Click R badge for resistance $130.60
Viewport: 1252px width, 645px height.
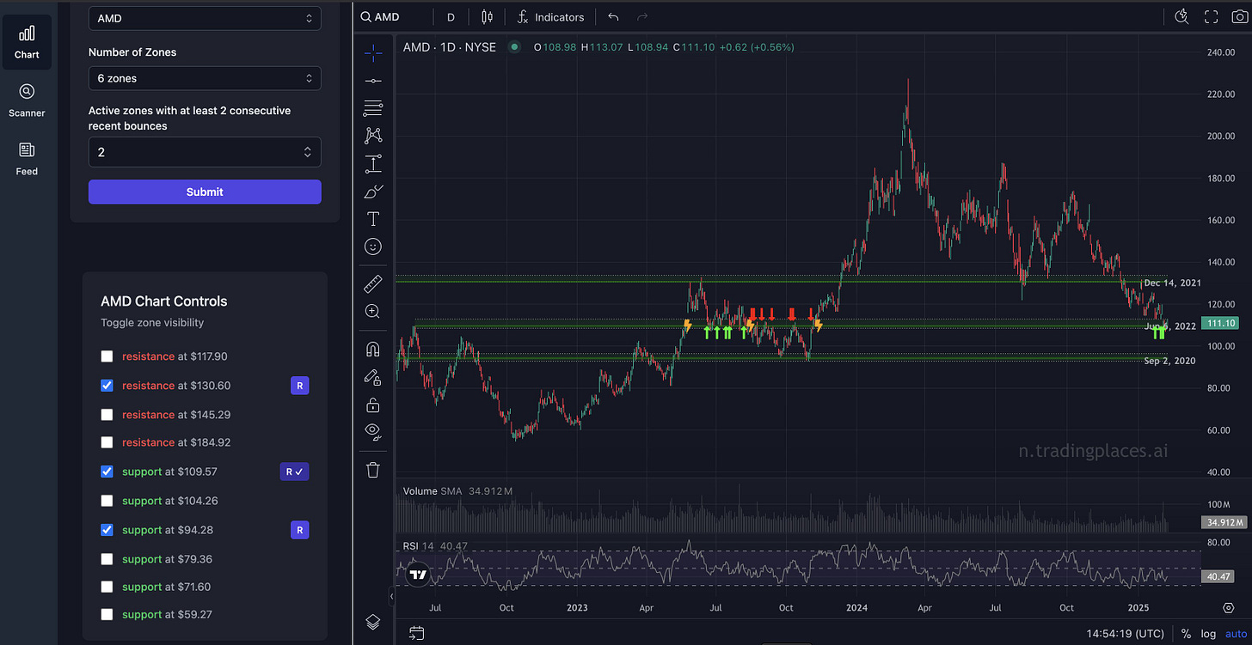299,386
